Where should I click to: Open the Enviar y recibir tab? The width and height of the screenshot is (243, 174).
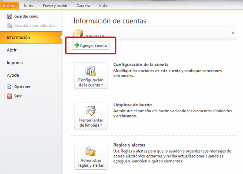55,6
